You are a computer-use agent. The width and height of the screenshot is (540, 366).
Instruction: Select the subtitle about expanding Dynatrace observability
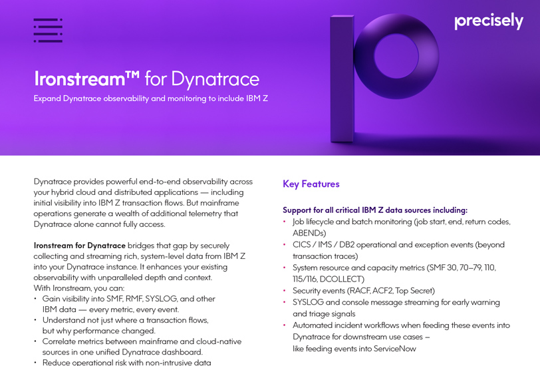pos(150,98)
